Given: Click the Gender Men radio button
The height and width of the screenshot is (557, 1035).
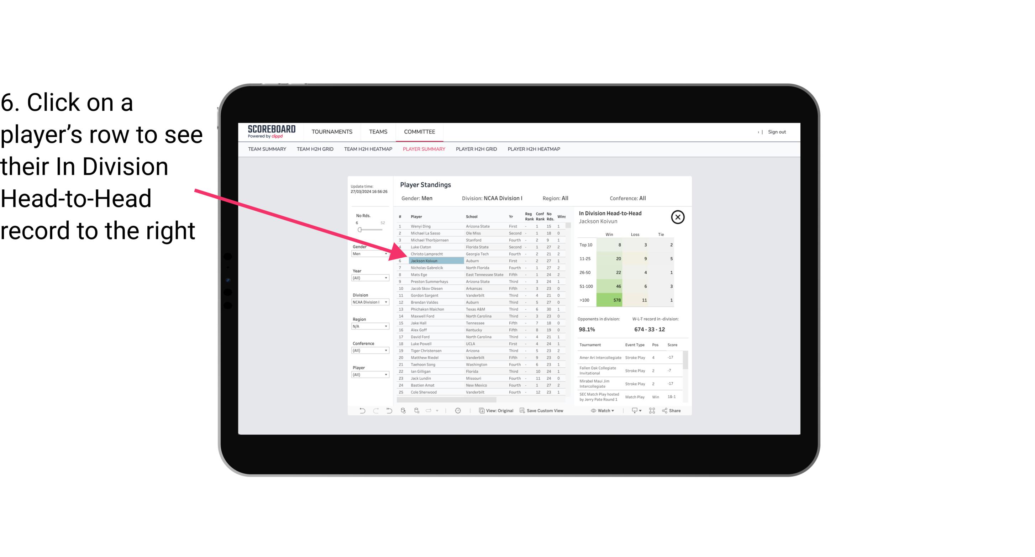Looking at the screenshot, I should point(367,253).
